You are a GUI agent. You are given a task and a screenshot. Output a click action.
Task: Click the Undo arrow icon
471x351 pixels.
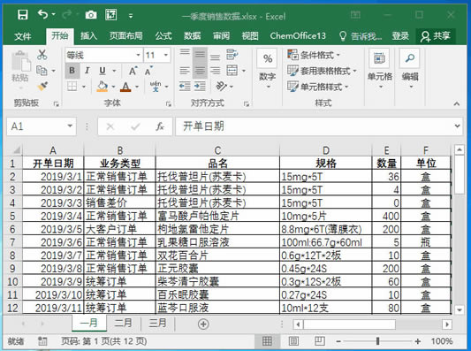(42, 14)
